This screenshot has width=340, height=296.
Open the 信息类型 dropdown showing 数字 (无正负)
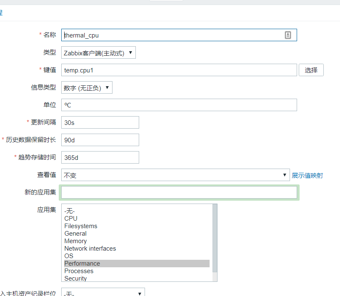tap(87, 87)
